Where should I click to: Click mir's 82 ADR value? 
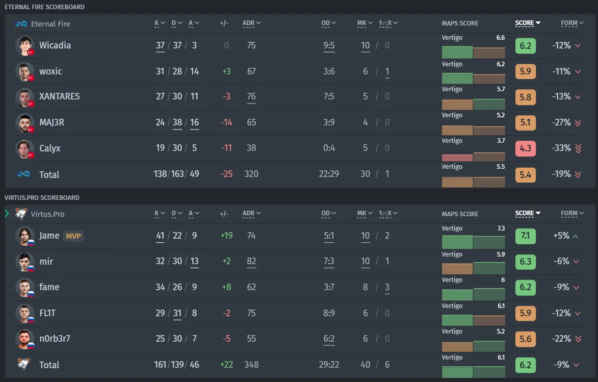point(251,262)
